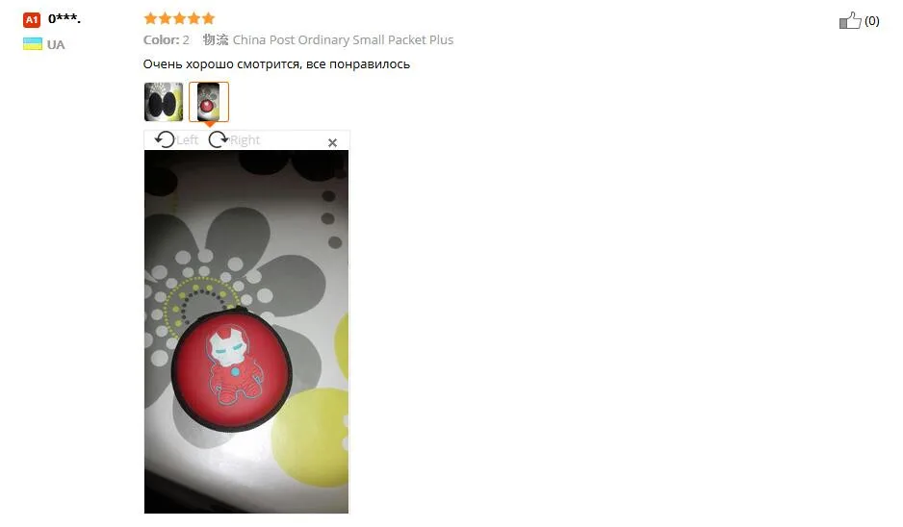903x527 pixels.
Task: Click the reviewer name 0***.
Action: tap(64, 19)
